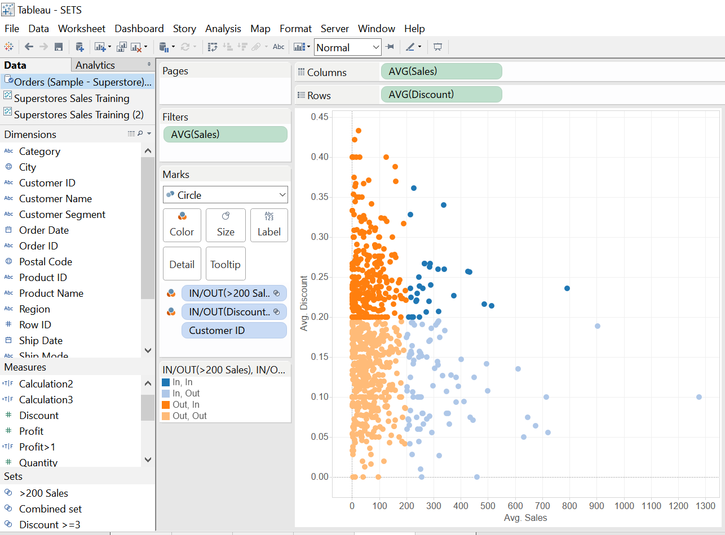Click the 'In, In' dark blue legend swatch
Screen dimensions: 725x535
pos(166,382)
